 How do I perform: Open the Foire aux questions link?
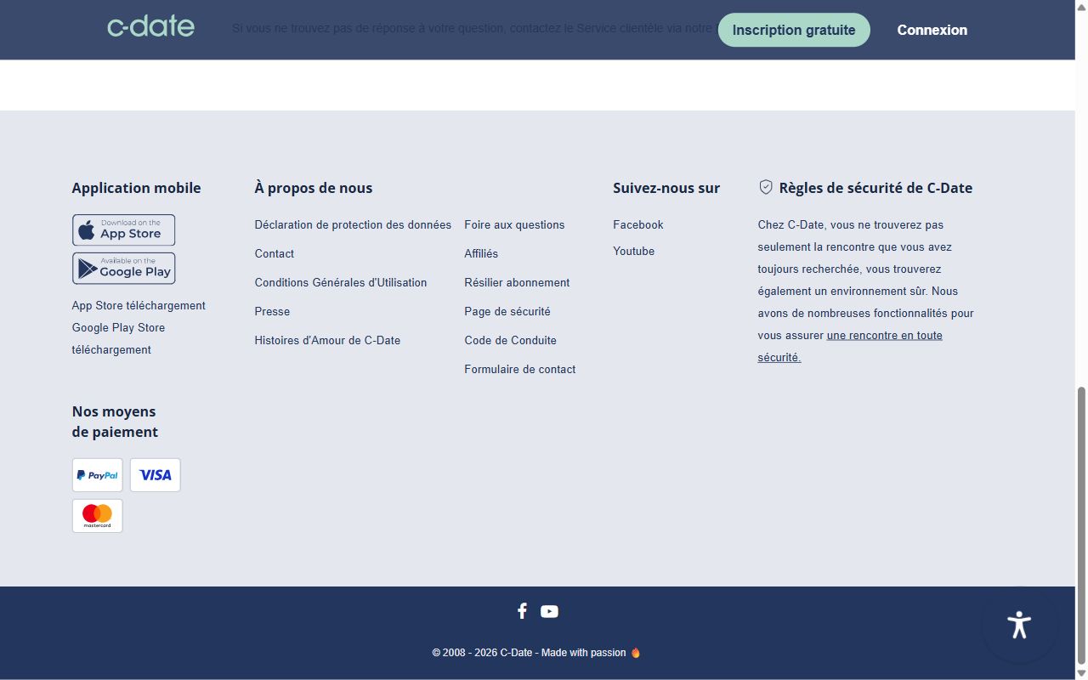(x=514, y=224)
